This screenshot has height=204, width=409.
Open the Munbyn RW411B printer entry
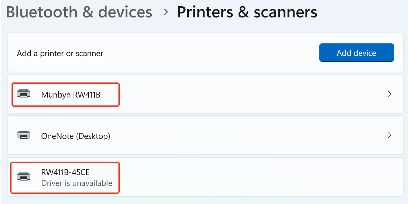click(205, 94)
